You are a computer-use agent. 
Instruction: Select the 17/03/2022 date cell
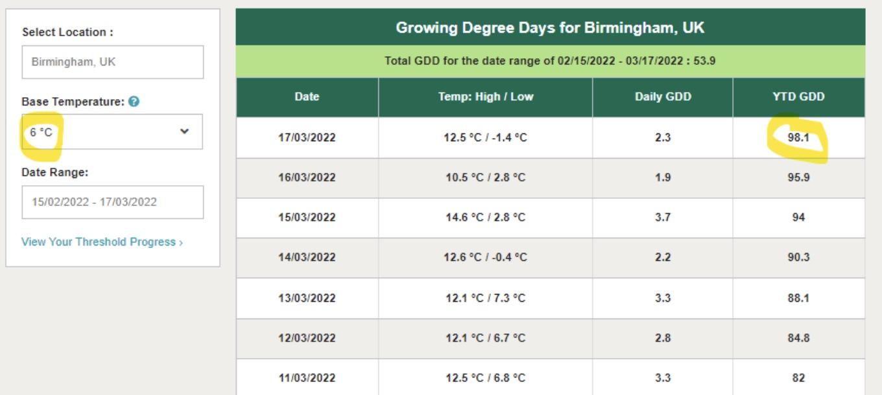point(307,137)
